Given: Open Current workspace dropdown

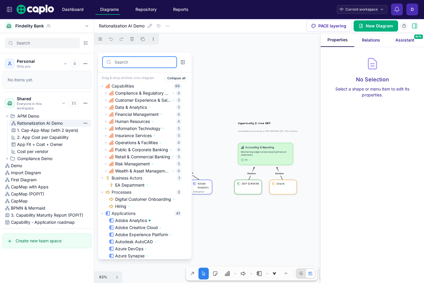Looking at the screenshot, I should (362, 9).
